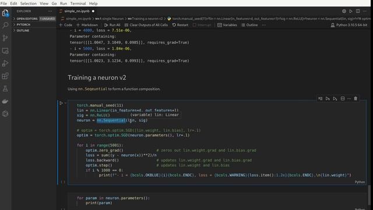
Task: Click the line loss.backward()
Action: [102, 160]
